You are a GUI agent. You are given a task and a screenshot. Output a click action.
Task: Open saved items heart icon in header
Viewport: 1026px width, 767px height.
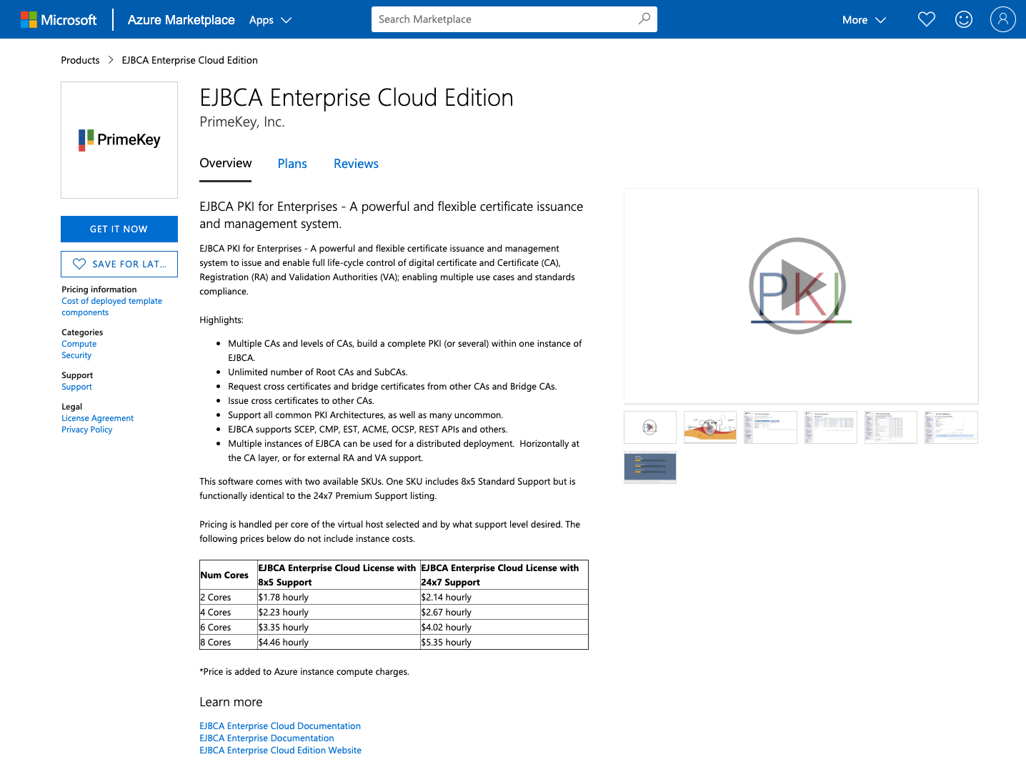tap(926, 19)
